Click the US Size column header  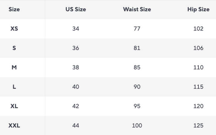pyautogui.click(x=76, y=9)
